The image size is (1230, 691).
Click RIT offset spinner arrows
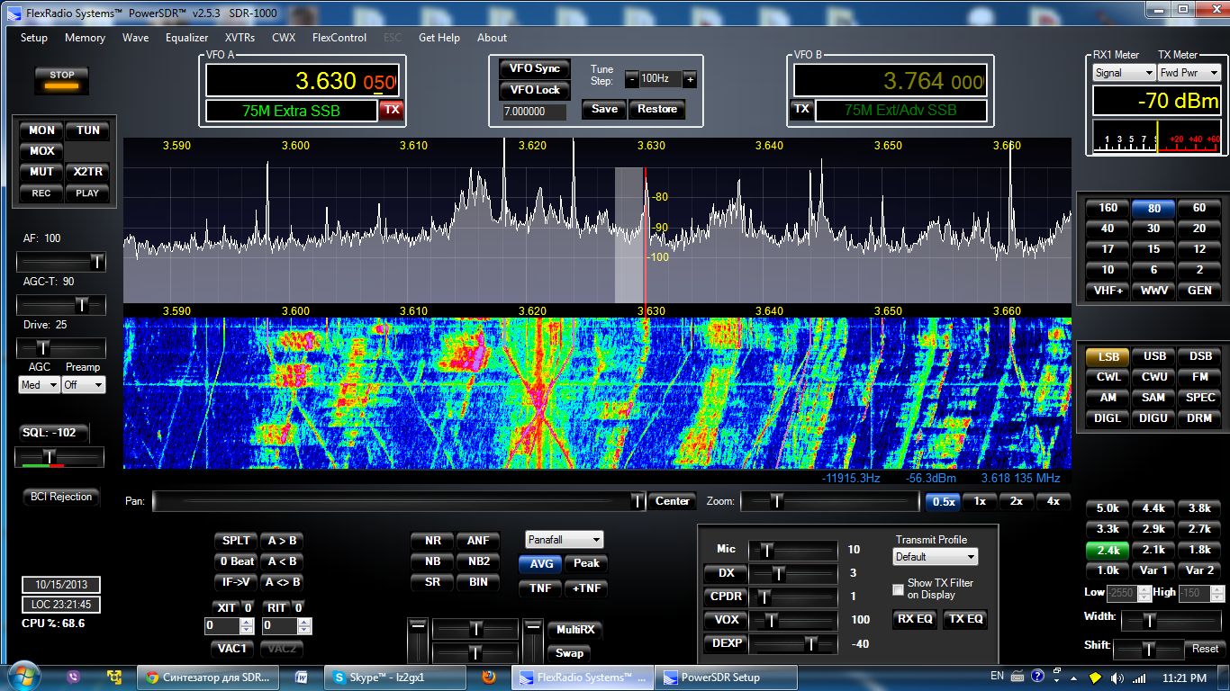click(304, 625)
